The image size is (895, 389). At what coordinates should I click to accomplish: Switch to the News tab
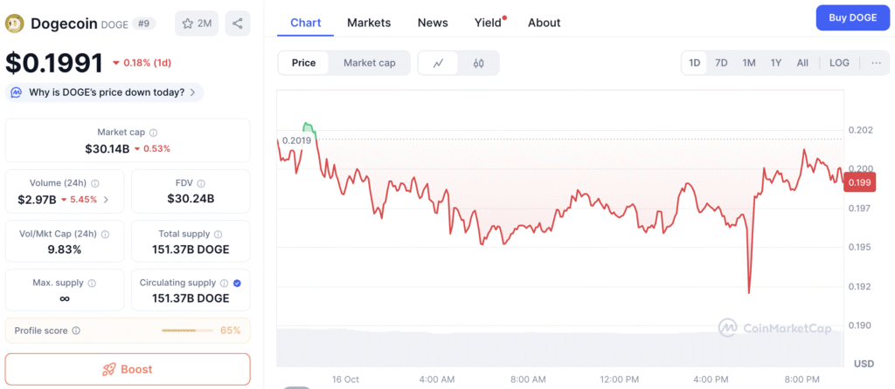pyautogui.click(x=433, y=23)
